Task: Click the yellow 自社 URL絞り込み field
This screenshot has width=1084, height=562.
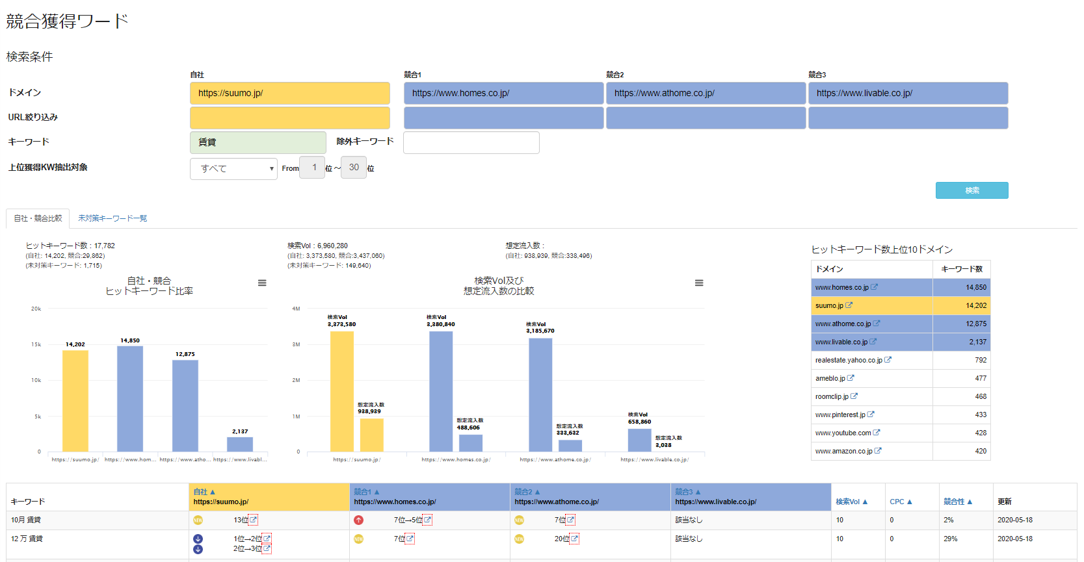Action: pyautogui.click(x=290, y=118)
